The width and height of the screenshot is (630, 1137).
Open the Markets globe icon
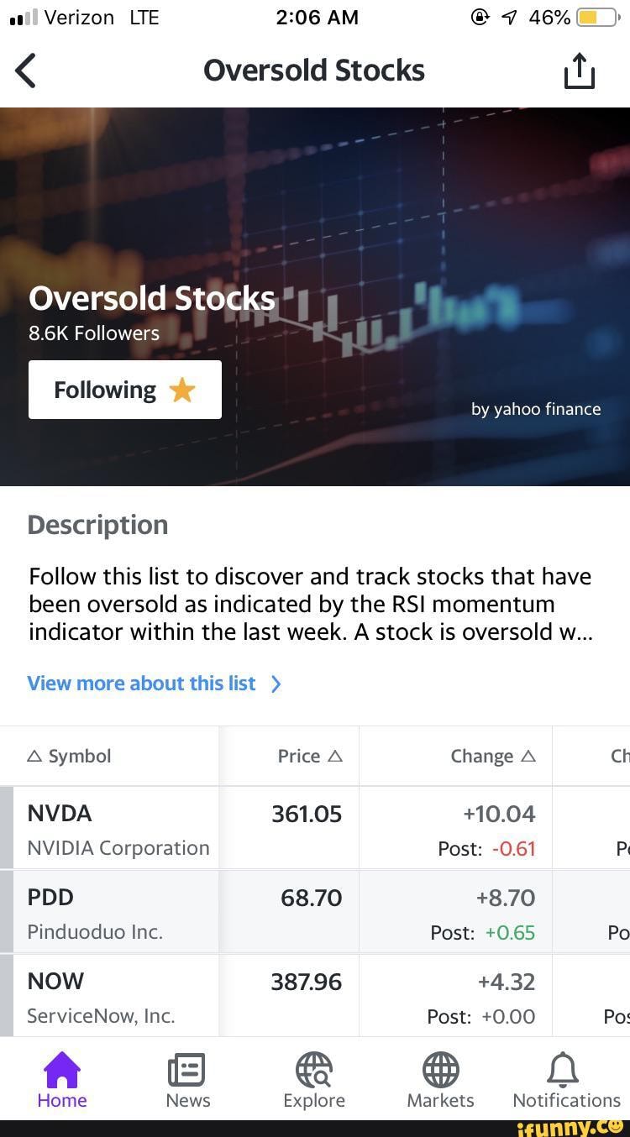(x=440, y=1072)
